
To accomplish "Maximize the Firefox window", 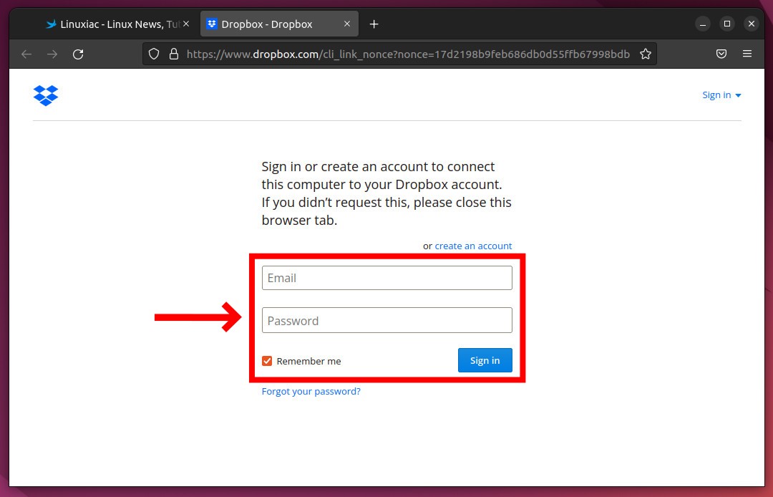I will (727, 24).
